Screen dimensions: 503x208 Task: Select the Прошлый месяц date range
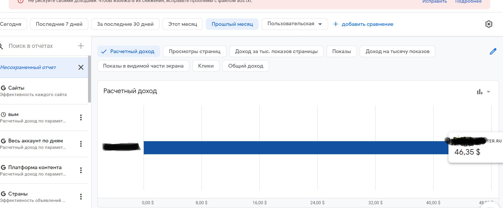point(232,24)
